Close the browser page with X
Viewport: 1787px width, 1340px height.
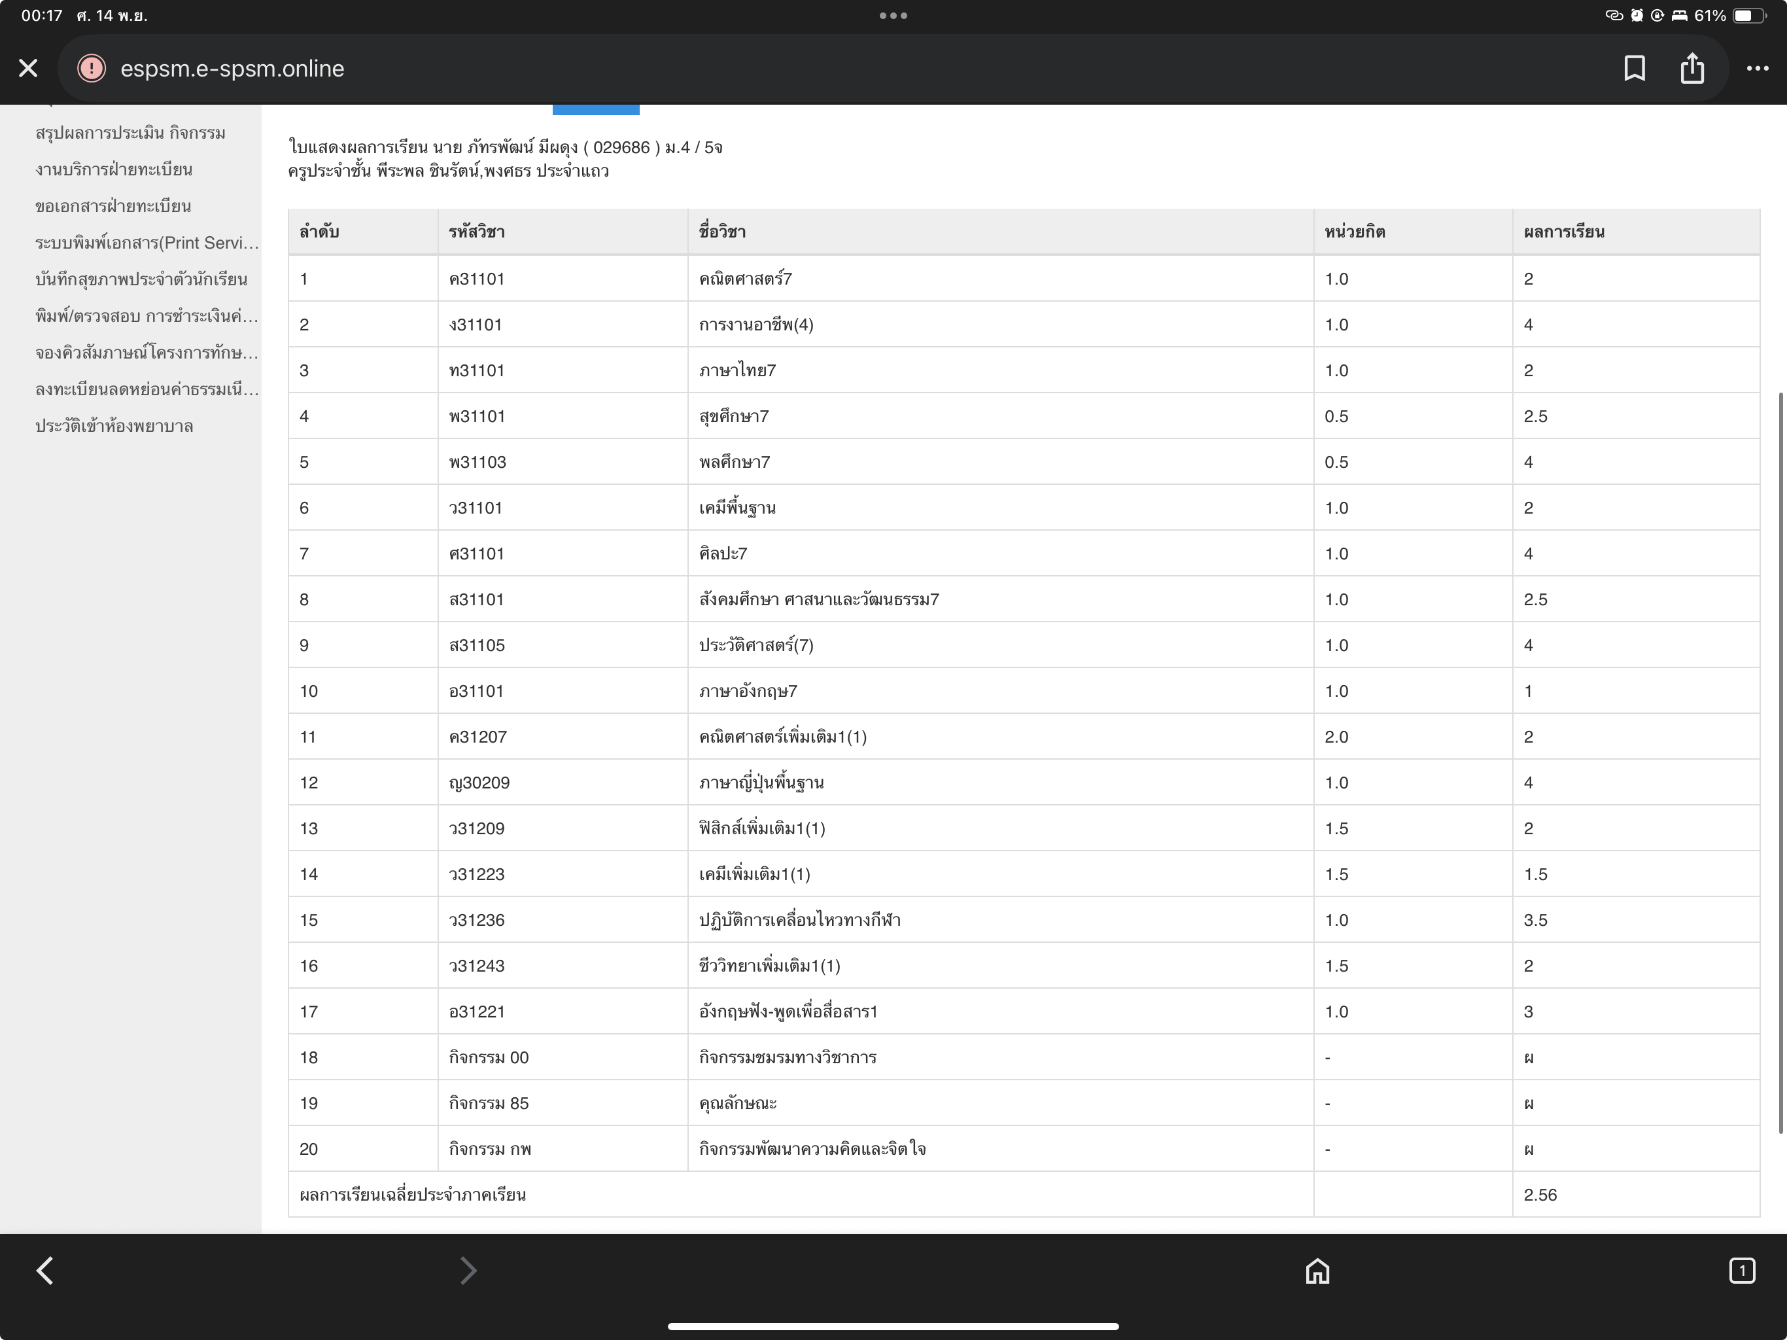tap(28, 69)
